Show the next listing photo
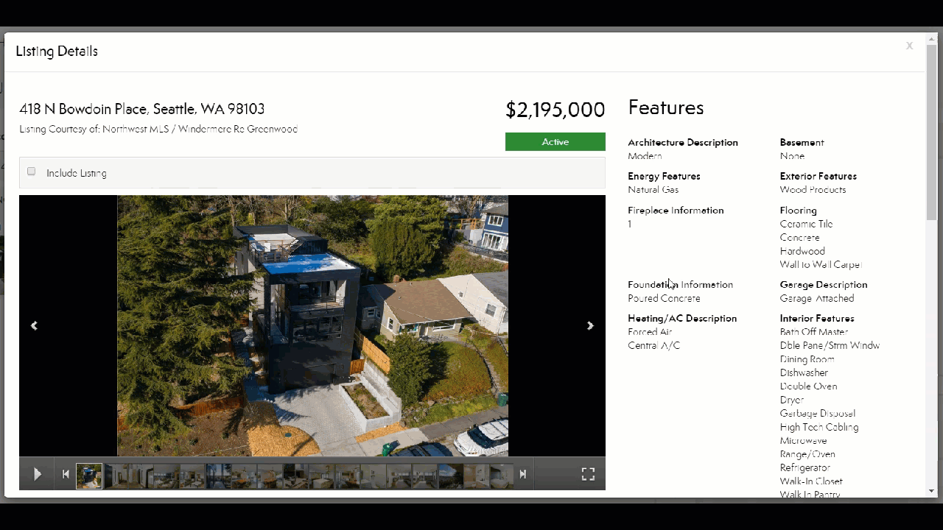This screenshot has height=530, width=943. [589, 325]
